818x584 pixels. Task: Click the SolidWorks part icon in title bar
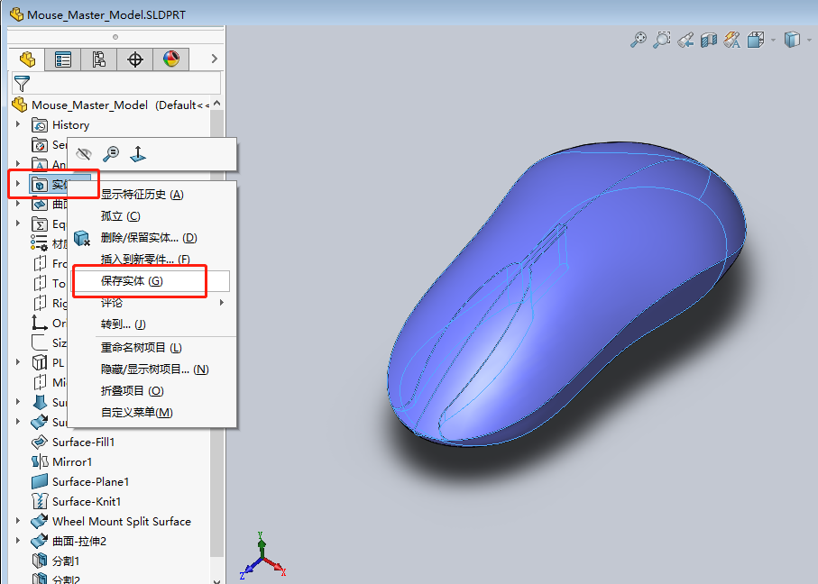17,14
